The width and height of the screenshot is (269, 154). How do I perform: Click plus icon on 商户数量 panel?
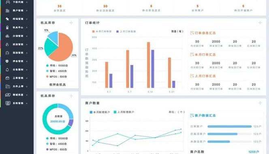coord(260,103)
